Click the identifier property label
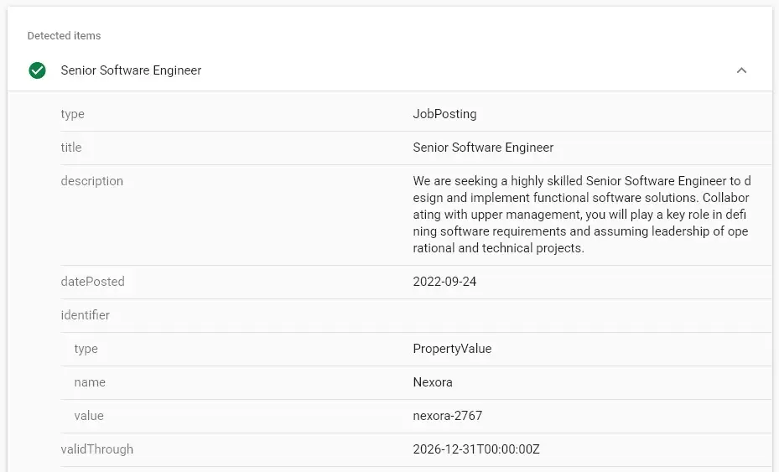Screen dimensions: 779x472 coord(85,315)
